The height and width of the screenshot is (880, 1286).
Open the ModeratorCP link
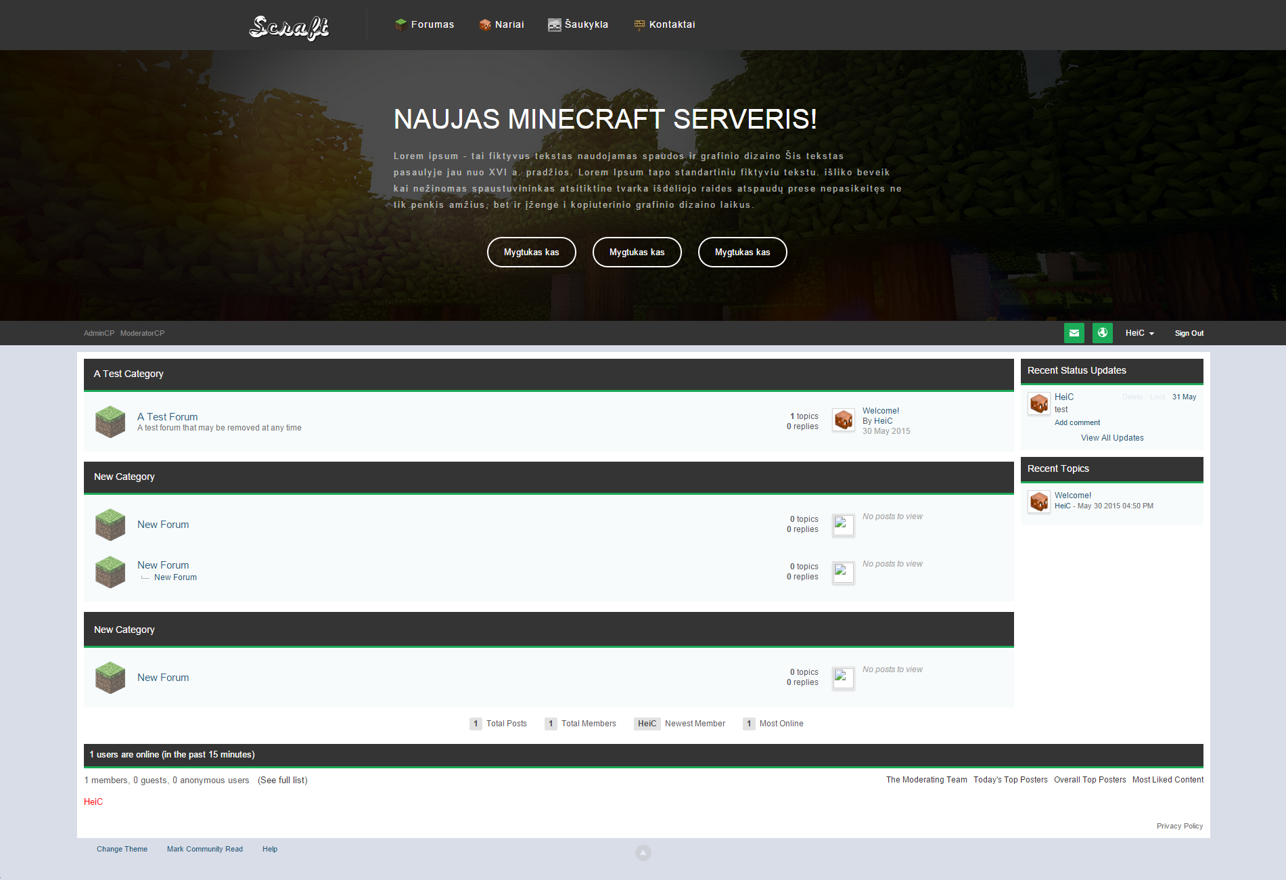(142, 333)
